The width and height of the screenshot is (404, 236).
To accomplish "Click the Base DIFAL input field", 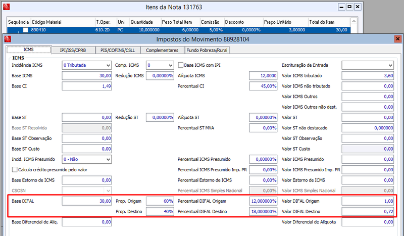I will point(87,201).
